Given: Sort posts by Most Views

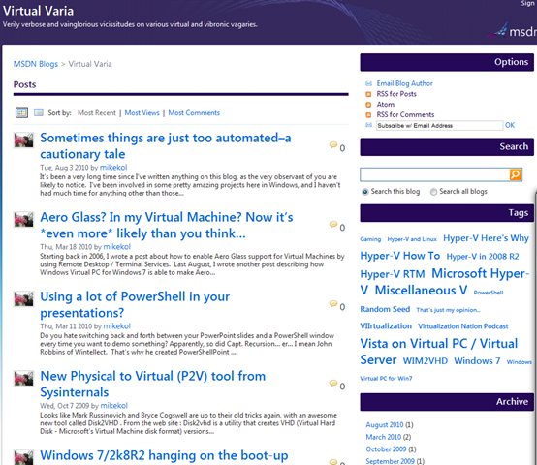Looking at the screenshot, I should 142,113.
